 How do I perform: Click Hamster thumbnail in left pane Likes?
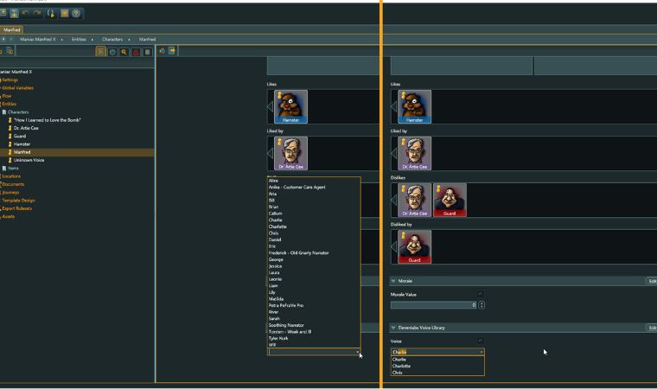[290, 106]
